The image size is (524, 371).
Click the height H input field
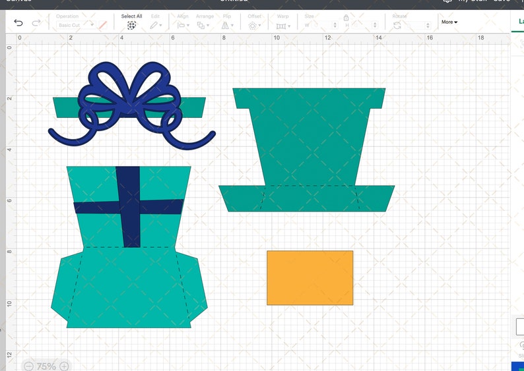362,25
